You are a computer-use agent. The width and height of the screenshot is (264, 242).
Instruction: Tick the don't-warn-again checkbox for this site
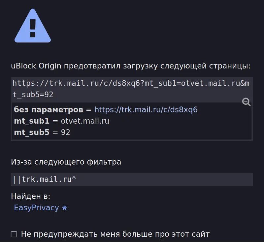point(14,234)
